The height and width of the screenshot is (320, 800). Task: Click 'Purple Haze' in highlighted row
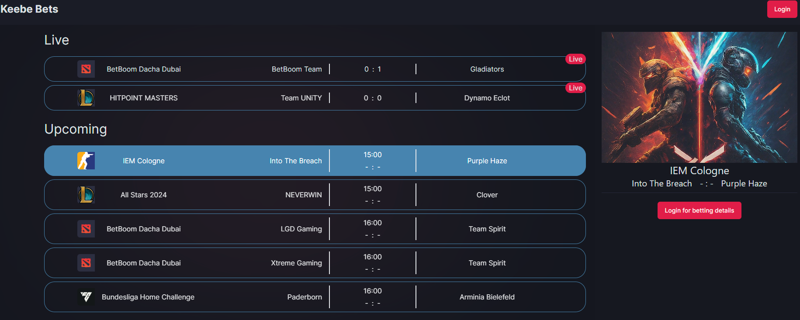click(487, 161)
